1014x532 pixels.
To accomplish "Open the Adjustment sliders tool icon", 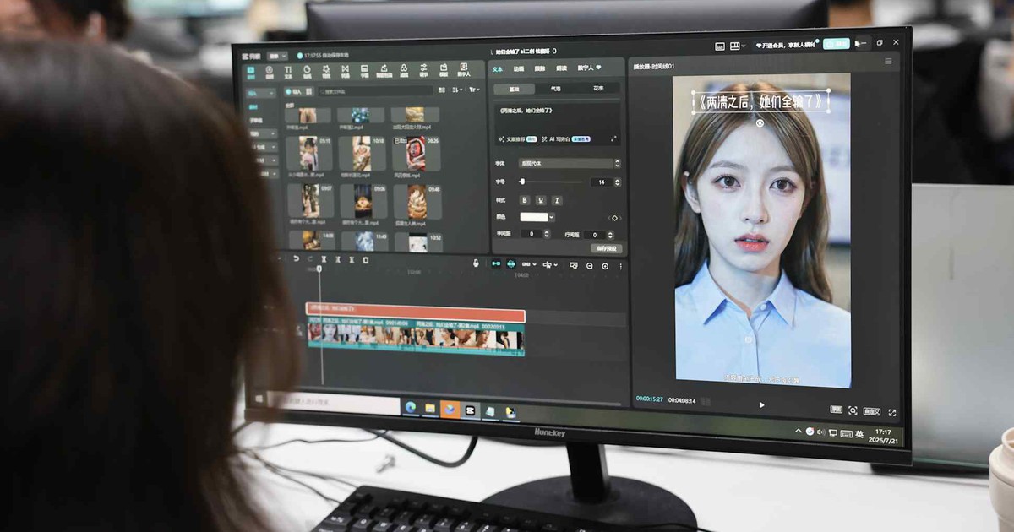I will pos(424,69).
